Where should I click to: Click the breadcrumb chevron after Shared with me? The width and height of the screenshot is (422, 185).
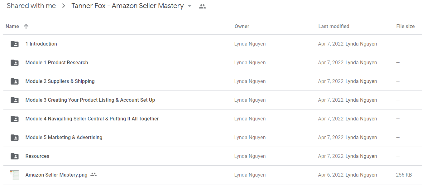click(x=64, y=6)
